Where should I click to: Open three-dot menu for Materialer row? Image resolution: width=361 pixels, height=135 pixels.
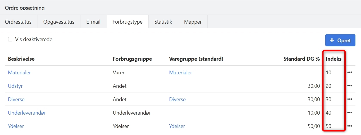(x=350, y=72)
